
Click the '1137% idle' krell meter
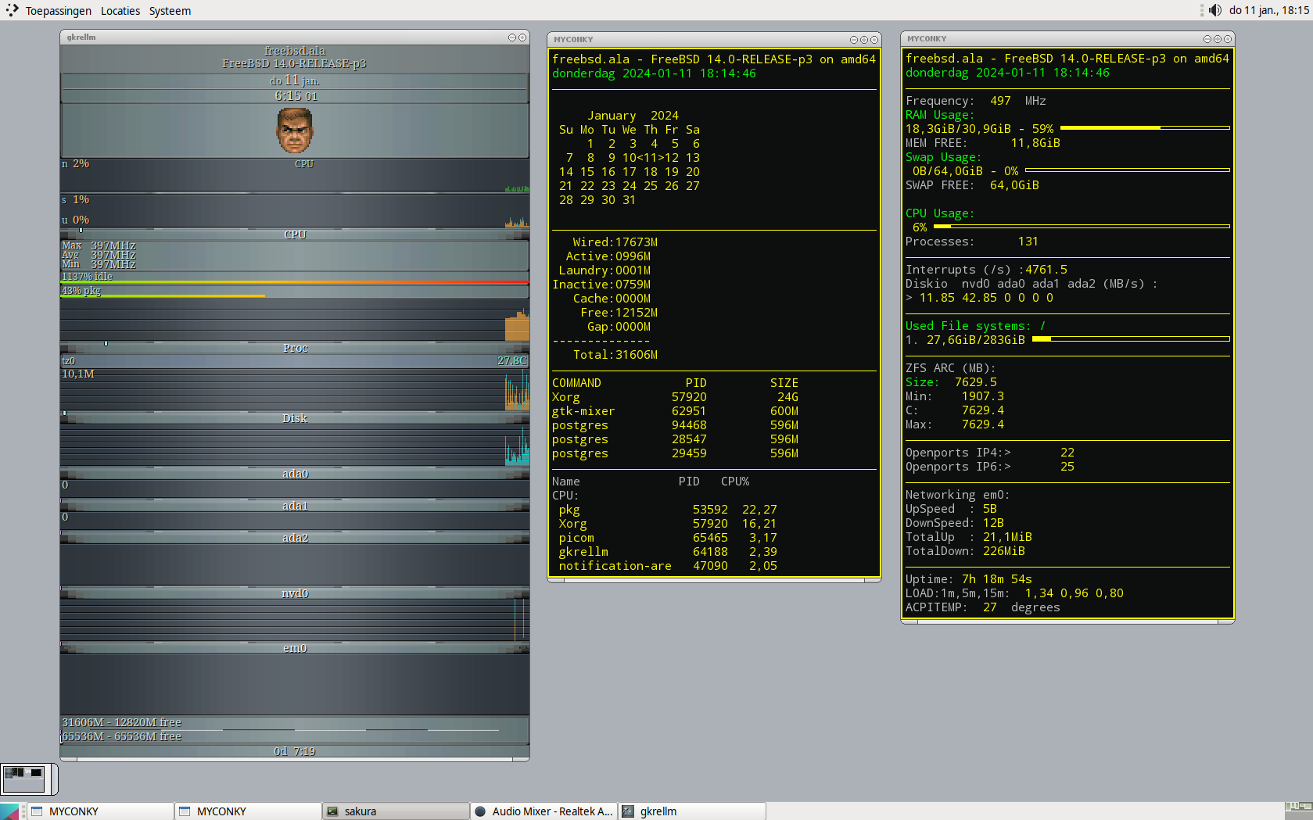pos(295,277)
